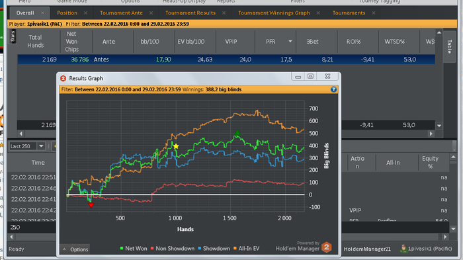Image resolution: width=463 pixels, height=260 pixels.
Task: Click the Results Graph help icon
Action: [x=333, y=89]
